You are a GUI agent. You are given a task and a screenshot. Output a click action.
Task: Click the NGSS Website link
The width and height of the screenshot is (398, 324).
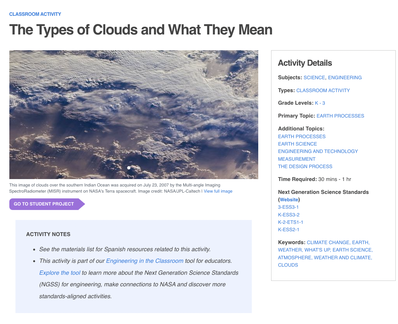(289, 199)
